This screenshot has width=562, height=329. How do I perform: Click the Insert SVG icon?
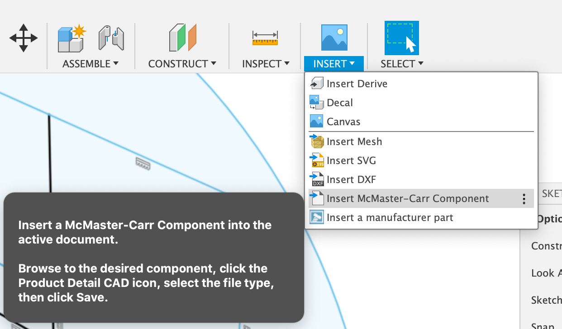317,160
